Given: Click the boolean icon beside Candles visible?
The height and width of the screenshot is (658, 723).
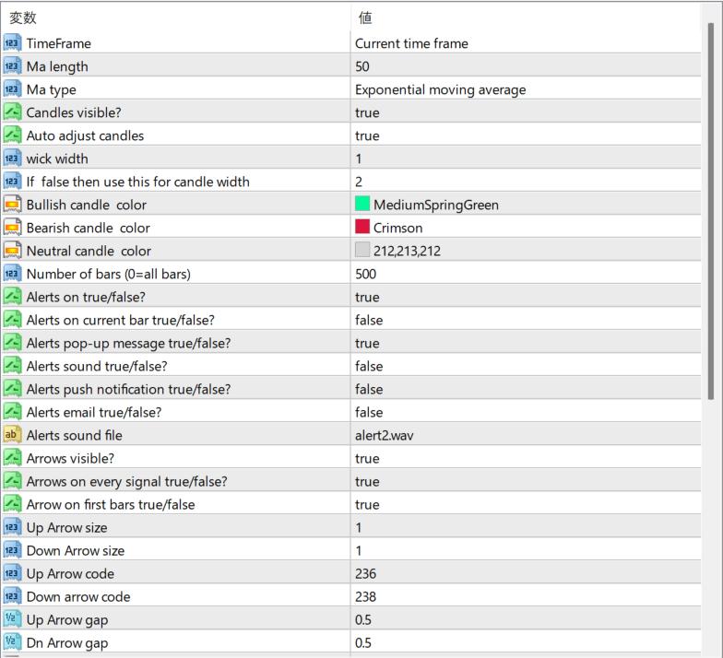Looking at the screenshot, I should click(x=12, y=112).
